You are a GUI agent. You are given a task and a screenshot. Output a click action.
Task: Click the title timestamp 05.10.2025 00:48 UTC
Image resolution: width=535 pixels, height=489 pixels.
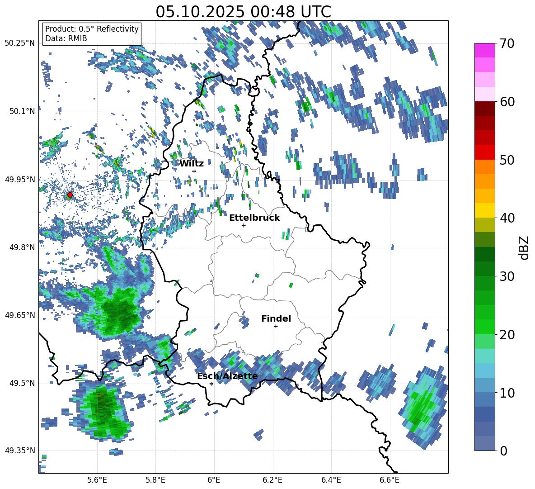tap(243, 12)
